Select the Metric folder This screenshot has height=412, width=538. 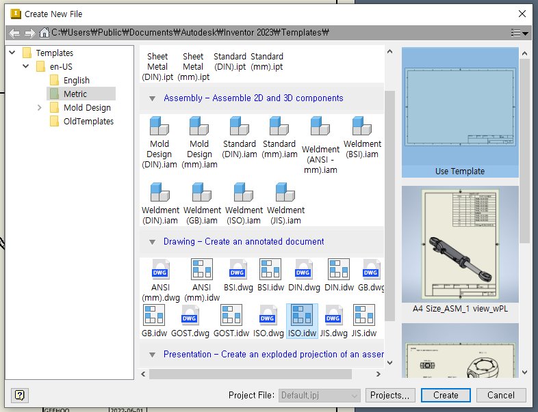tap(81, 94)
